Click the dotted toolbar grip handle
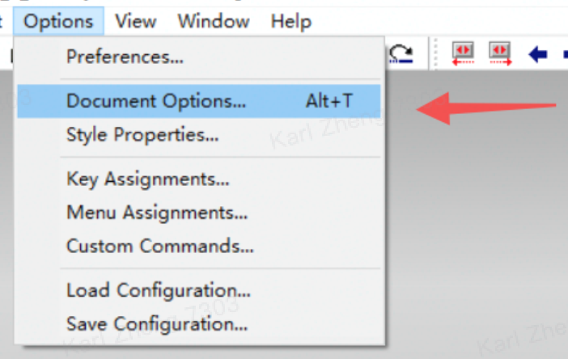Viewport: 568px width, 359px height. pos(435,53)
